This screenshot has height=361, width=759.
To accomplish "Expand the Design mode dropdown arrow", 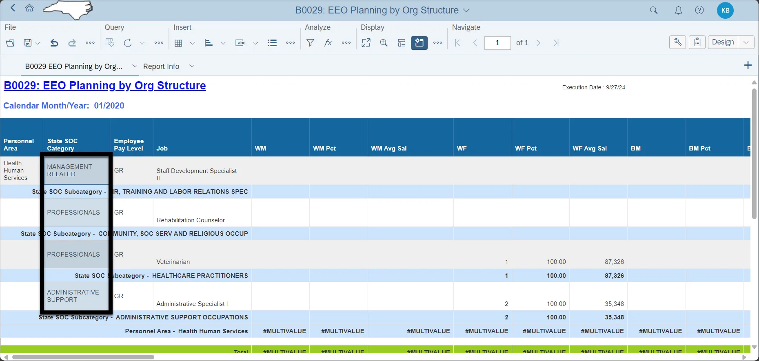I will click(x=746, y=42).
